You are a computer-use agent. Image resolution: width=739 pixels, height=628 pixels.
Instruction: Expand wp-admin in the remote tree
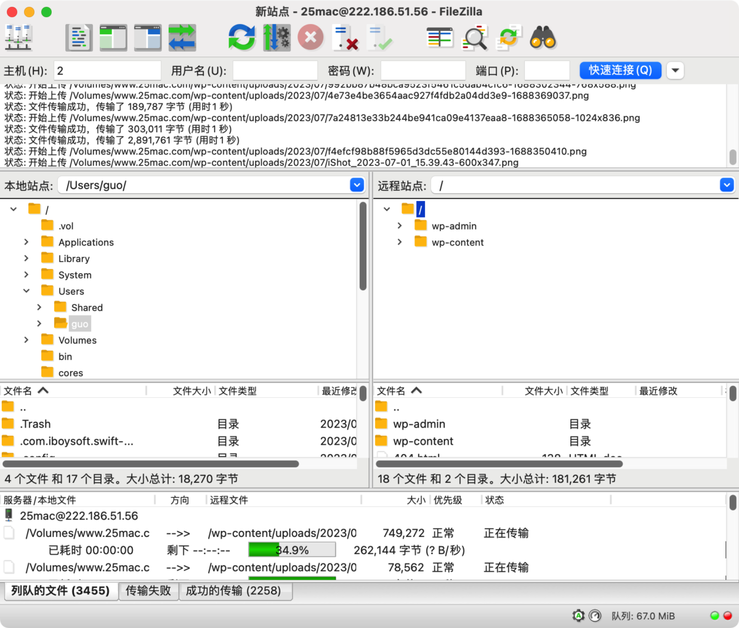point(399,226)
